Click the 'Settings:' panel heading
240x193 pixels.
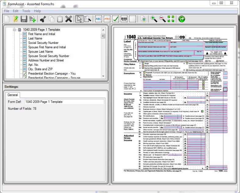pyautogui.click(x=12, y=87)
